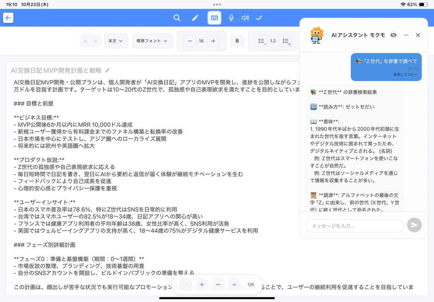The image size is (434, 302).
Task: Select the pencil edit mode
Action: point(195,18)
